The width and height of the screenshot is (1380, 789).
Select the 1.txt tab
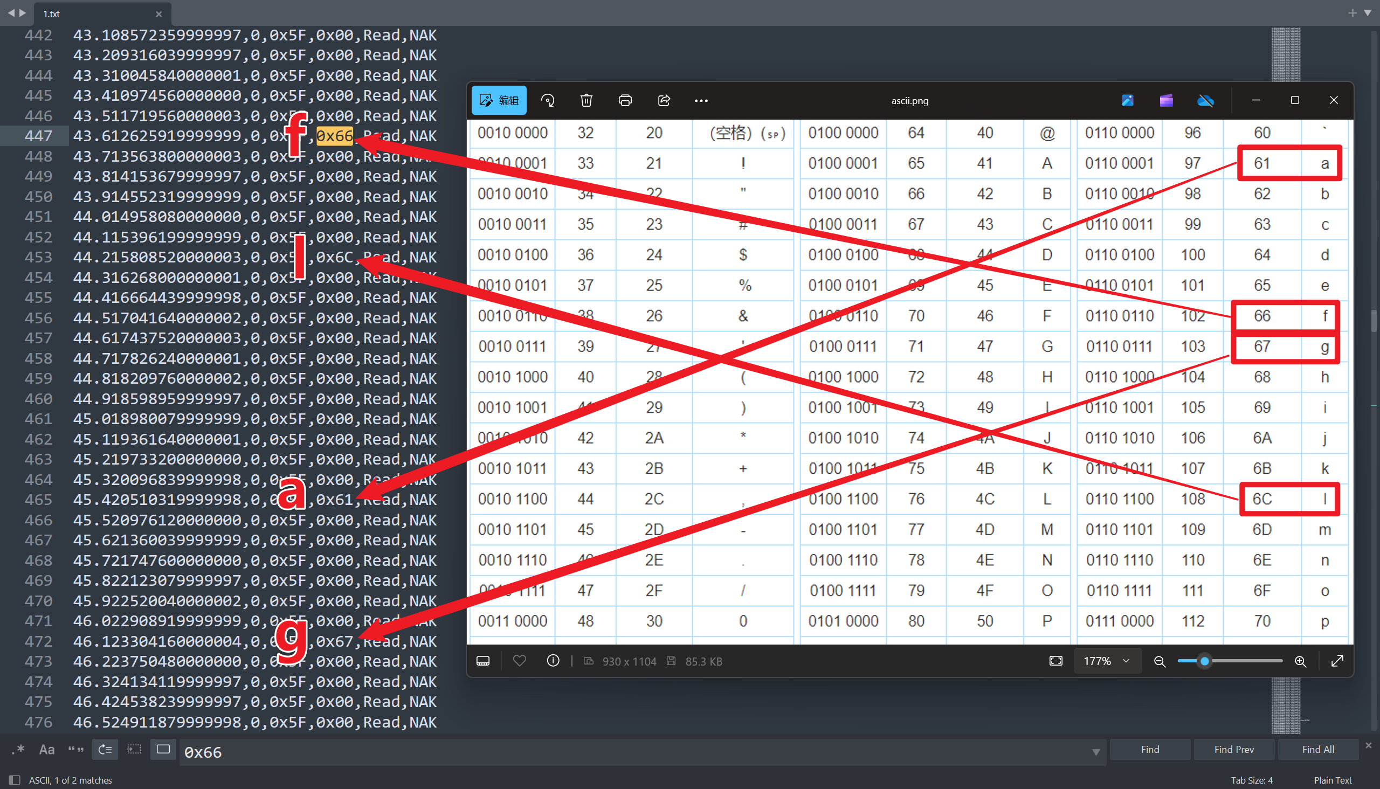pos(102,13)
